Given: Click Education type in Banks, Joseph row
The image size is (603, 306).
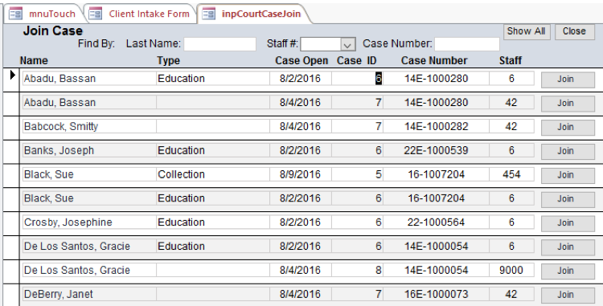Looking at the screenshot, I should tap(213, 150).
